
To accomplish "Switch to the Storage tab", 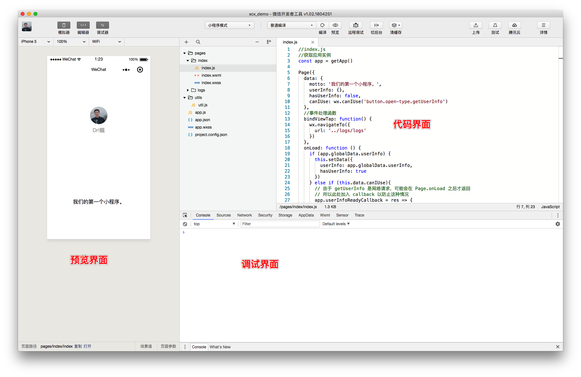I will [x=285, y=215].
